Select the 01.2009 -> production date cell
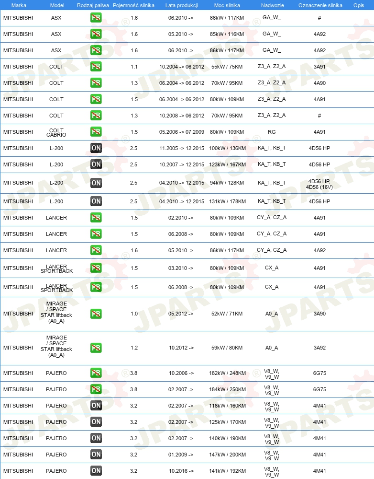Viewport: 374px width, 479px height. (181, 455)
